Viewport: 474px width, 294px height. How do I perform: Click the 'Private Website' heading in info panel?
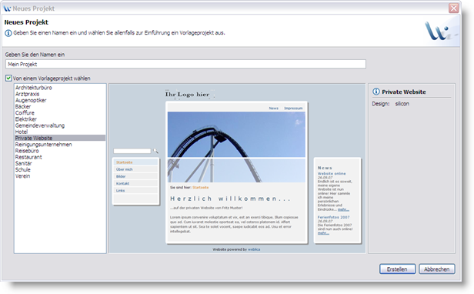(404, 92)
